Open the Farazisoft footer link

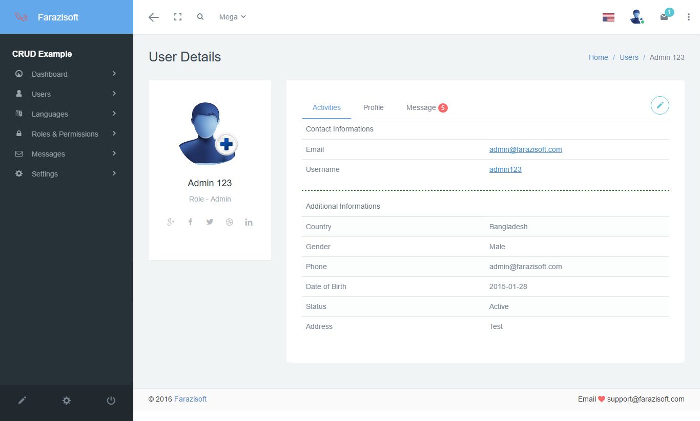(190, 399)
